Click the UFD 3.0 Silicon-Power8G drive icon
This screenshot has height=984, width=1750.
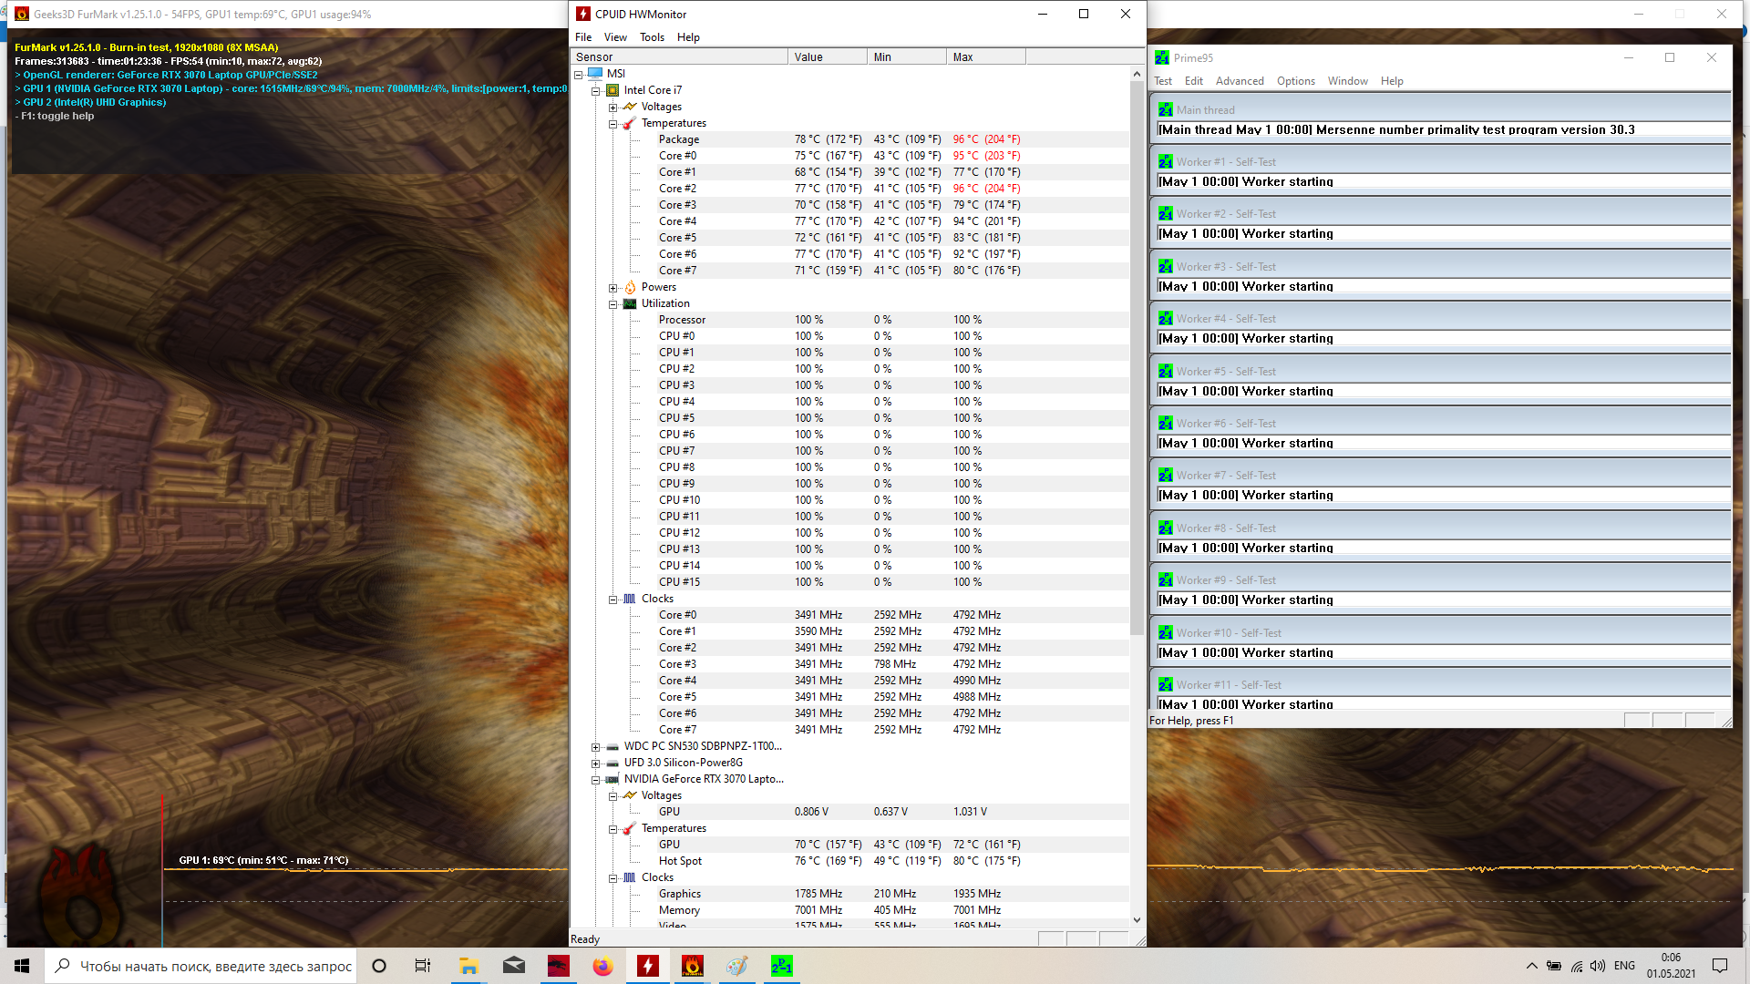(x=612, y=763)
